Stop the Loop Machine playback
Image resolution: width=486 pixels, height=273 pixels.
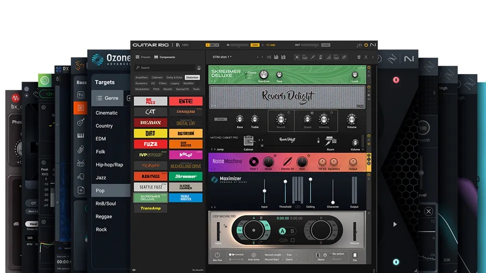[293, 240]
